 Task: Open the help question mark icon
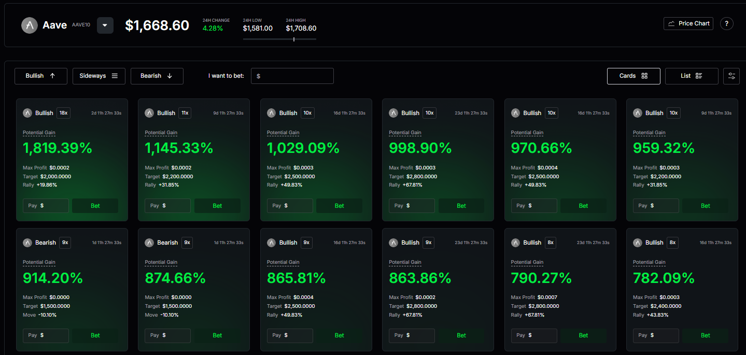727,23
